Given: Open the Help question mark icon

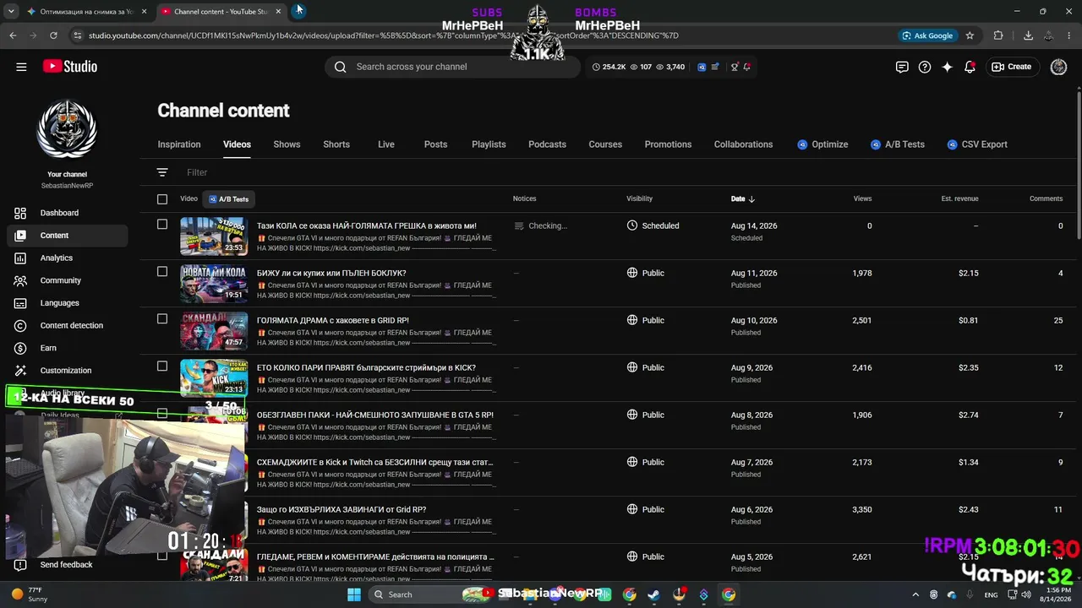Looking at the screenshot, I should (925, 67).
